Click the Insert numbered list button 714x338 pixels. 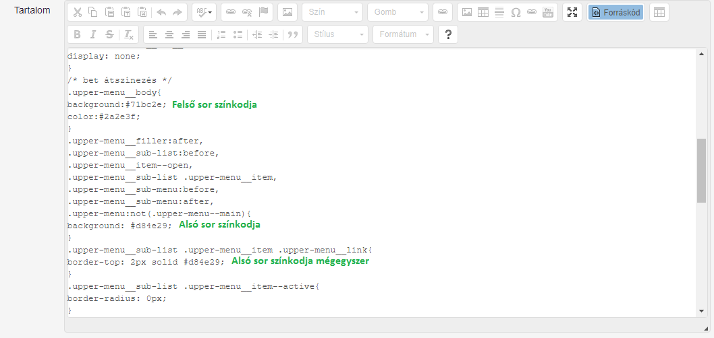pyautogui.click(x=221, y=34)
